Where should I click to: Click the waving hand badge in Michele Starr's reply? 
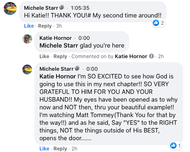tap(77, 68)
